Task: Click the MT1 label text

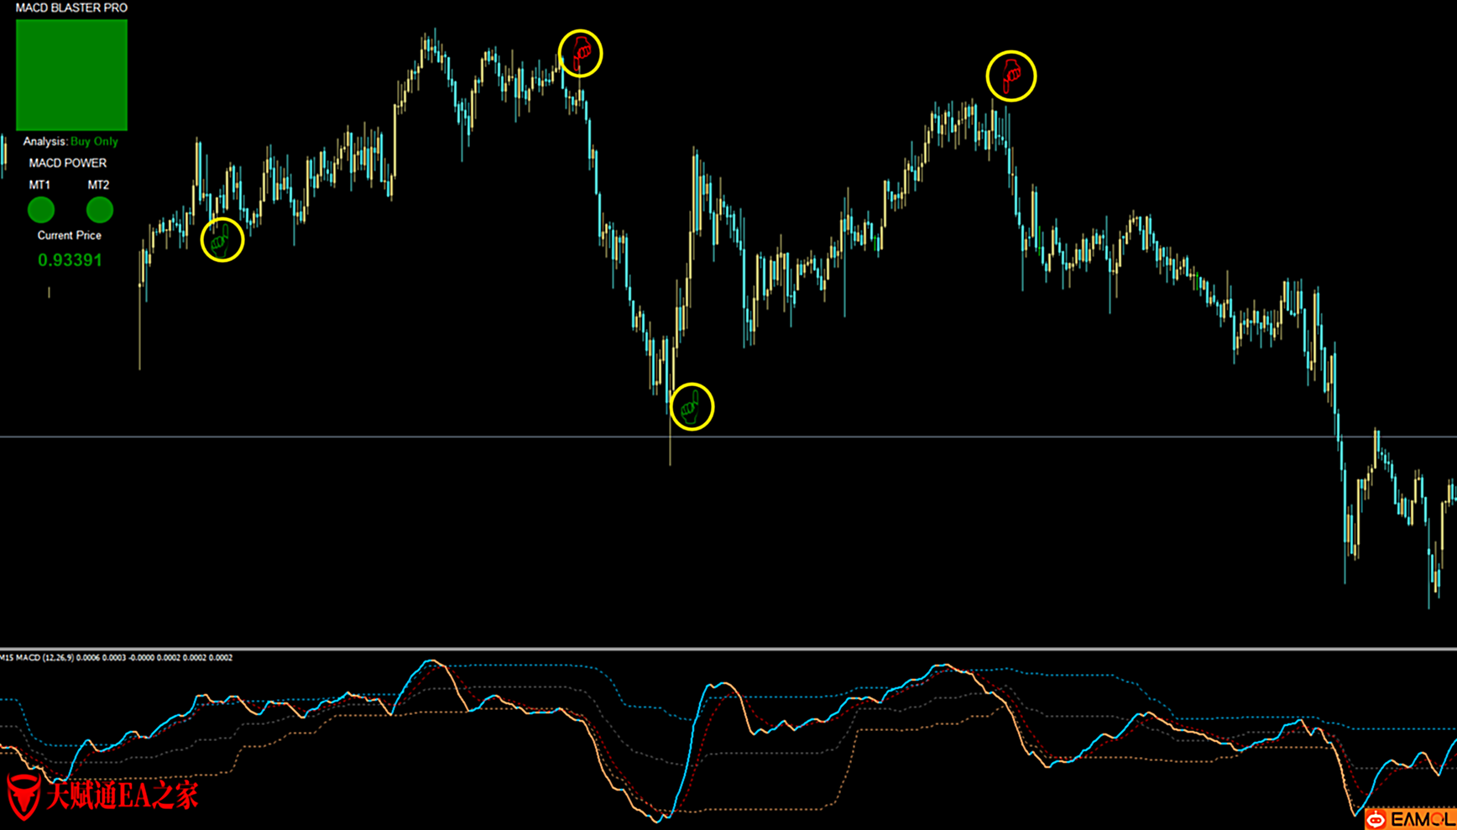Action: [39, 185]
